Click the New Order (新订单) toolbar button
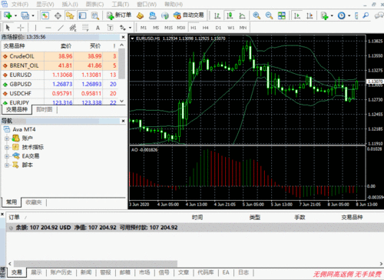The image size is (384, 280). click(x=119, y=15)
